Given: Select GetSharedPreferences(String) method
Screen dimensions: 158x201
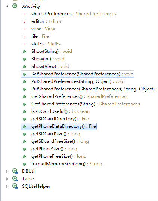Looking at the screenshot, I should 86,104.
